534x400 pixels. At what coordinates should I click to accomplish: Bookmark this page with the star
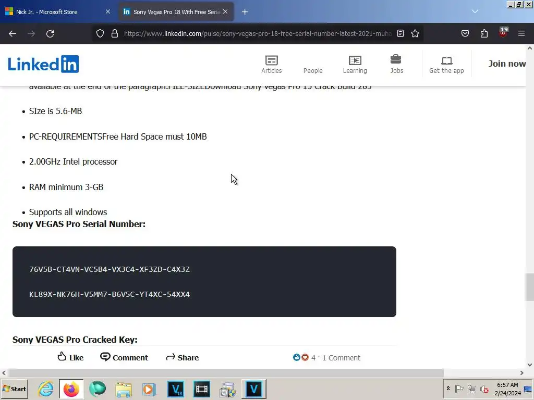[415, 34]
